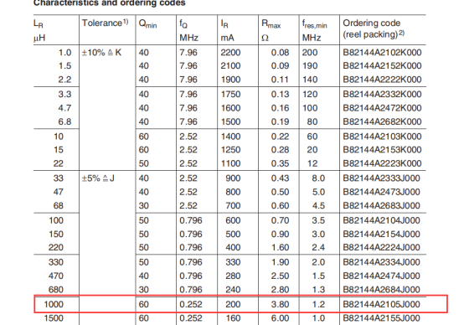Click the Characteristics and ordering codes heading
Image resolution: width=464 pixels, height=325 pixels.
point(110,3)
